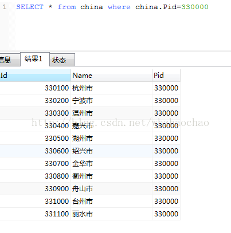Screen dimensions: 231x233
Task: Click the Name cell 温州市
Action: pyautogui.click(x=111, y=113)
